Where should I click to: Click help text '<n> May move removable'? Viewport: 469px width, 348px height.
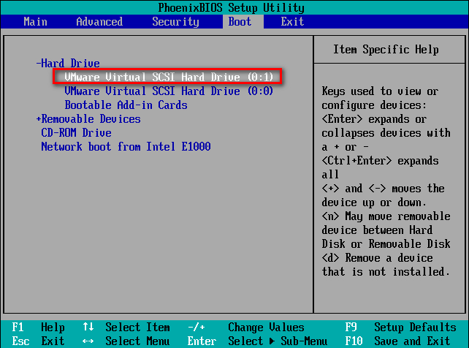tap(386, 216)
